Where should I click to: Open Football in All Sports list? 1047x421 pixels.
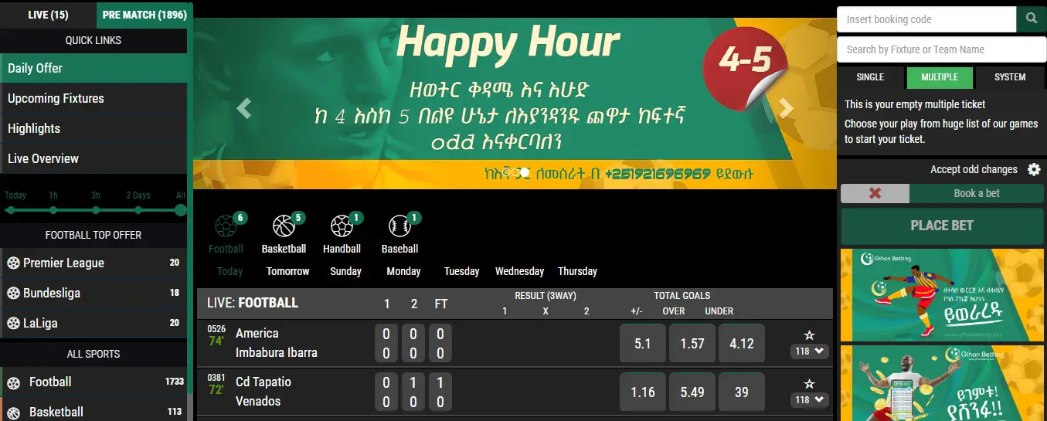[x=93, y=382]
